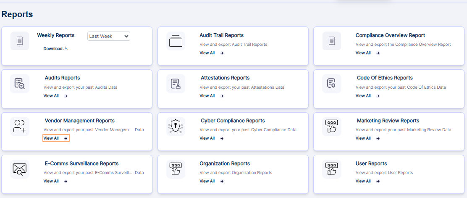Click the Attestations Reports certificate icon

[176, 84]
